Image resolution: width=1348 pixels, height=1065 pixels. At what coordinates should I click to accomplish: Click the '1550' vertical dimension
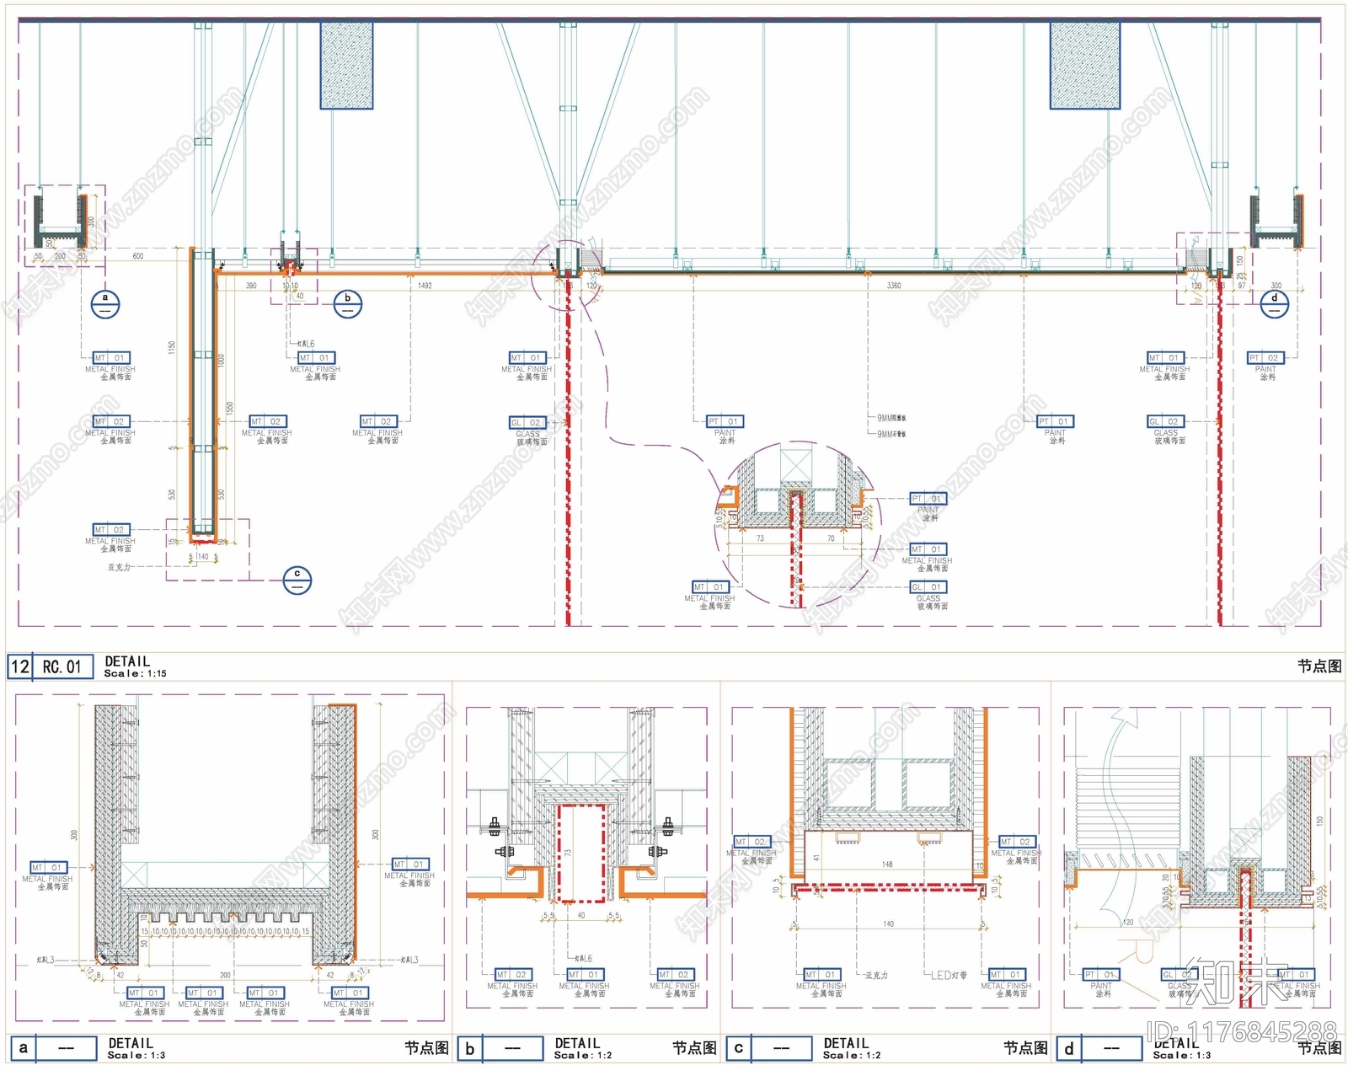click(229, 408)
